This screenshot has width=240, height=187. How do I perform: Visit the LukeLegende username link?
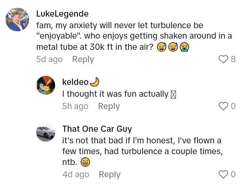pyautogui.click(x=62, y=14)
